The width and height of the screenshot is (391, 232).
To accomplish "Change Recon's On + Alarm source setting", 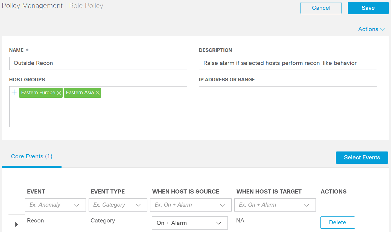I will [190, 223].
